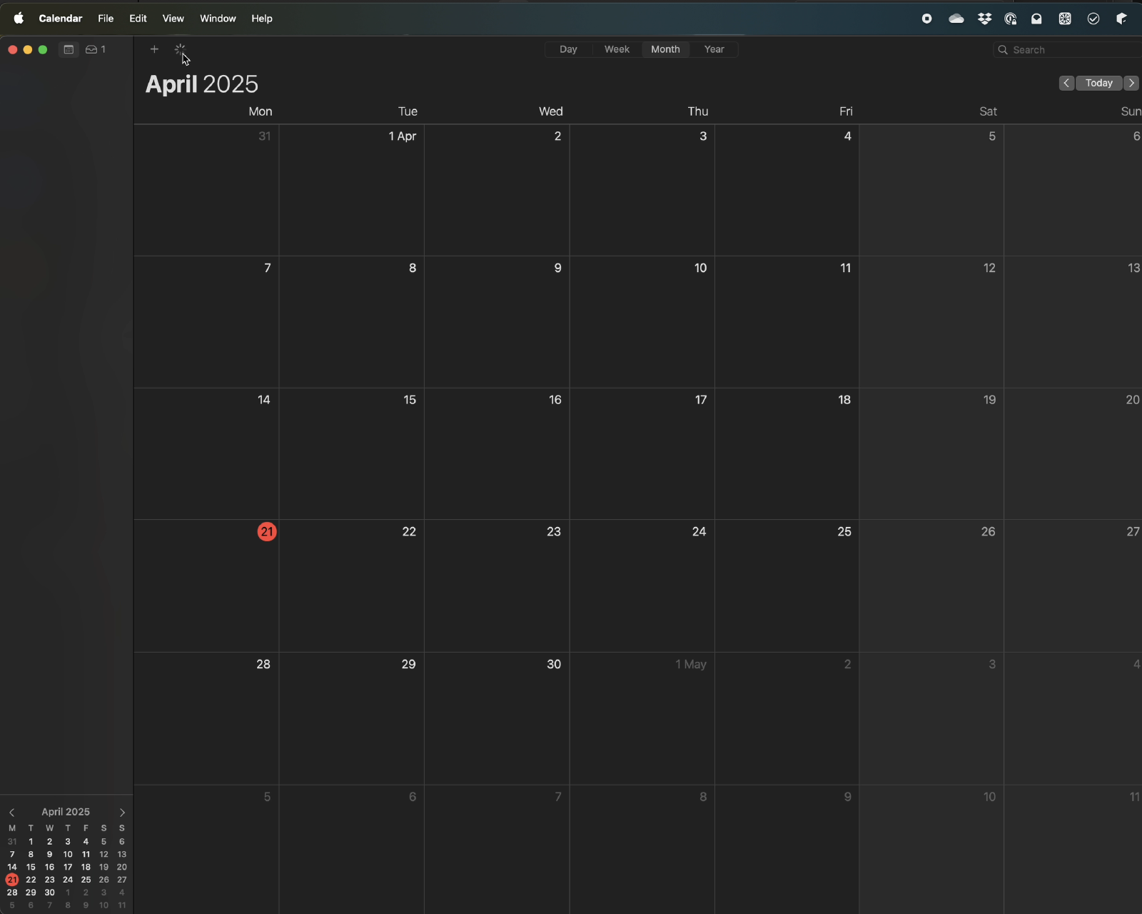Advance mini calendar to next month

tap(122, 812)
